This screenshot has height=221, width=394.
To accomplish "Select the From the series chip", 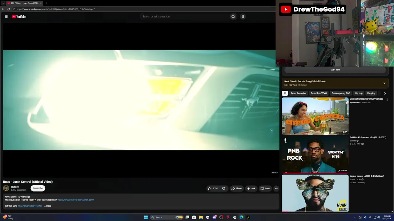I will pos(299,93).
